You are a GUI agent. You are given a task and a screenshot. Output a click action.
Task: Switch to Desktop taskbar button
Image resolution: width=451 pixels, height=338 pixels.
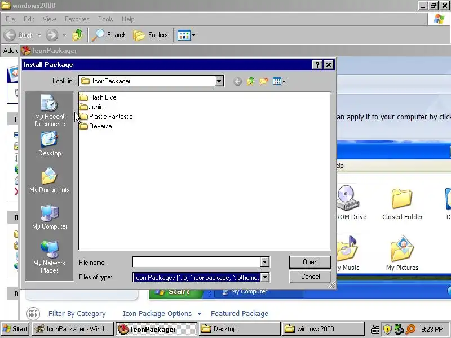(239, 329)
